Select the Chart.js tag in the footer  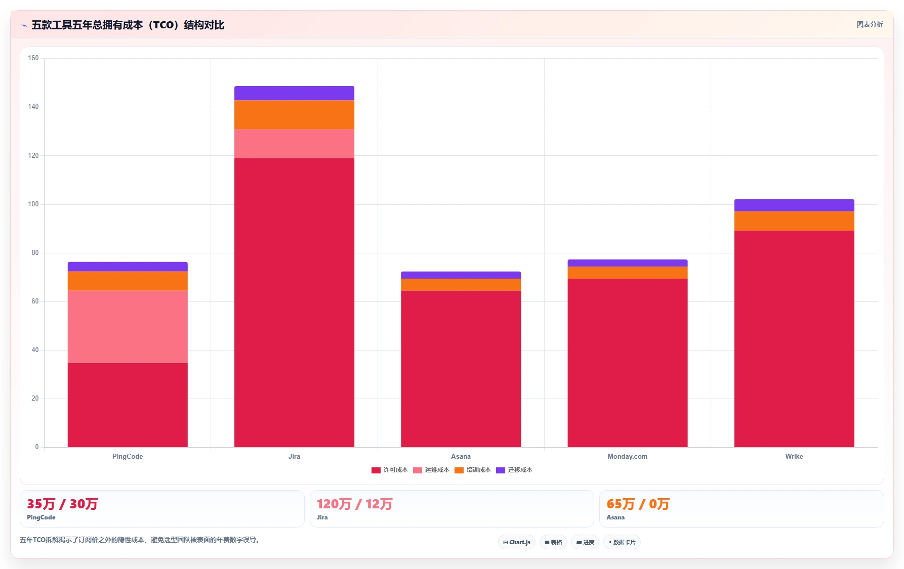click(517, 542)
